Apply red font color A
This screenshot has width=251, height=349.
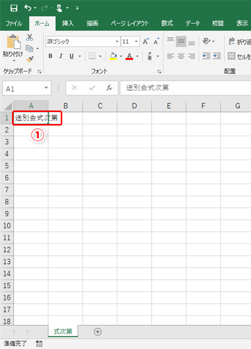tap(130, 56)
